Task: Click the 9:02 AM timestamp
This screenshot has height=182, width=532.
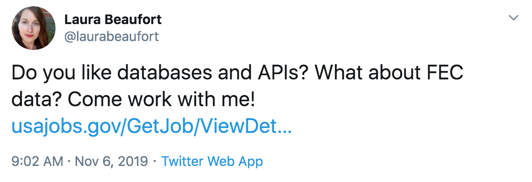Action: [37, 161]
